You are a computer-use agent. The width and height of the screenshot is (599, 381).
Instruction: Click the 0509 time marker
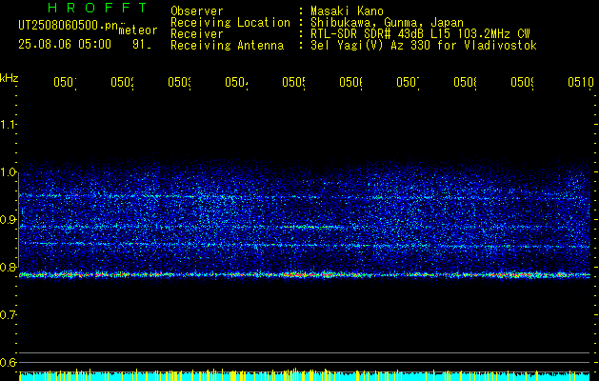(x=523, y=82)
